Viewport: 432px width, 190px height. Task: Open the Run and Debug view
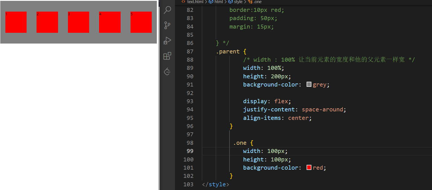(167, 40)
